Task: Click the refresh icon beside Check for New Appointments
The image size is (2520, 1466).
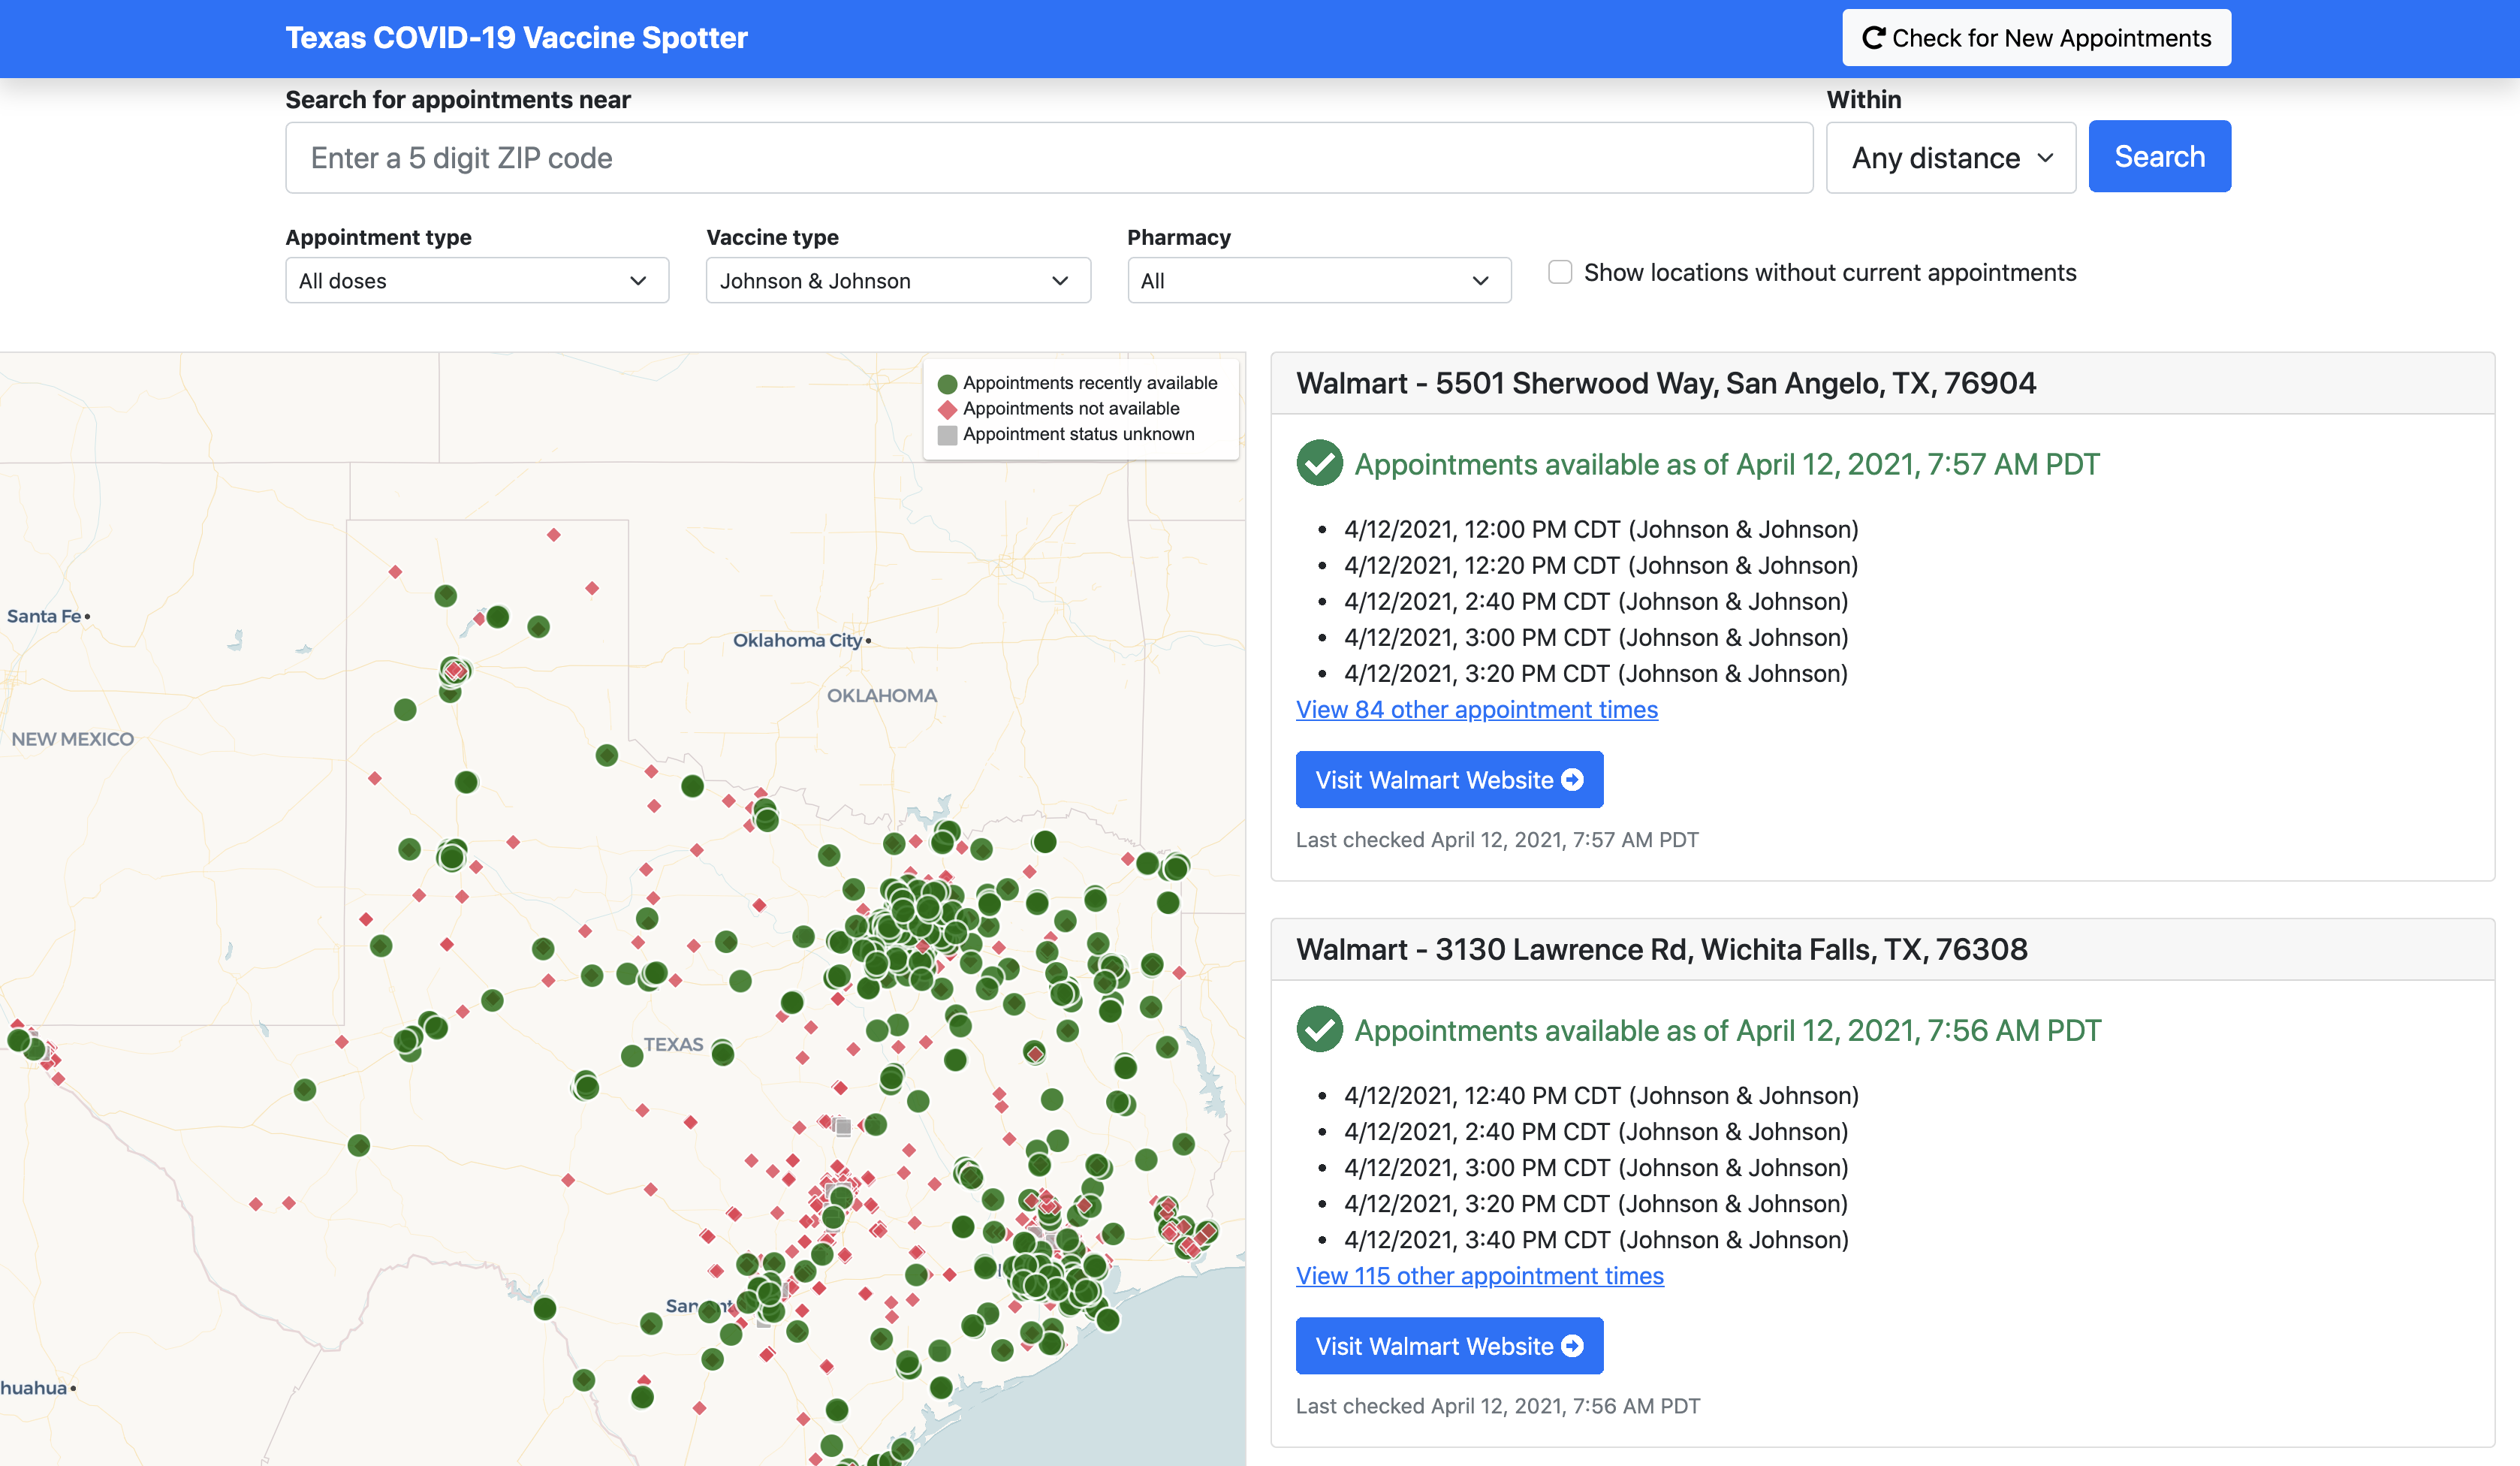Action: (x=1873, y=38)
